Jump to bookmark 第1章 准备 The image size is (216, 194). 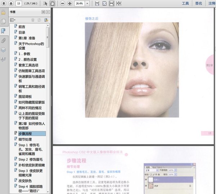[x=27, y=38]
